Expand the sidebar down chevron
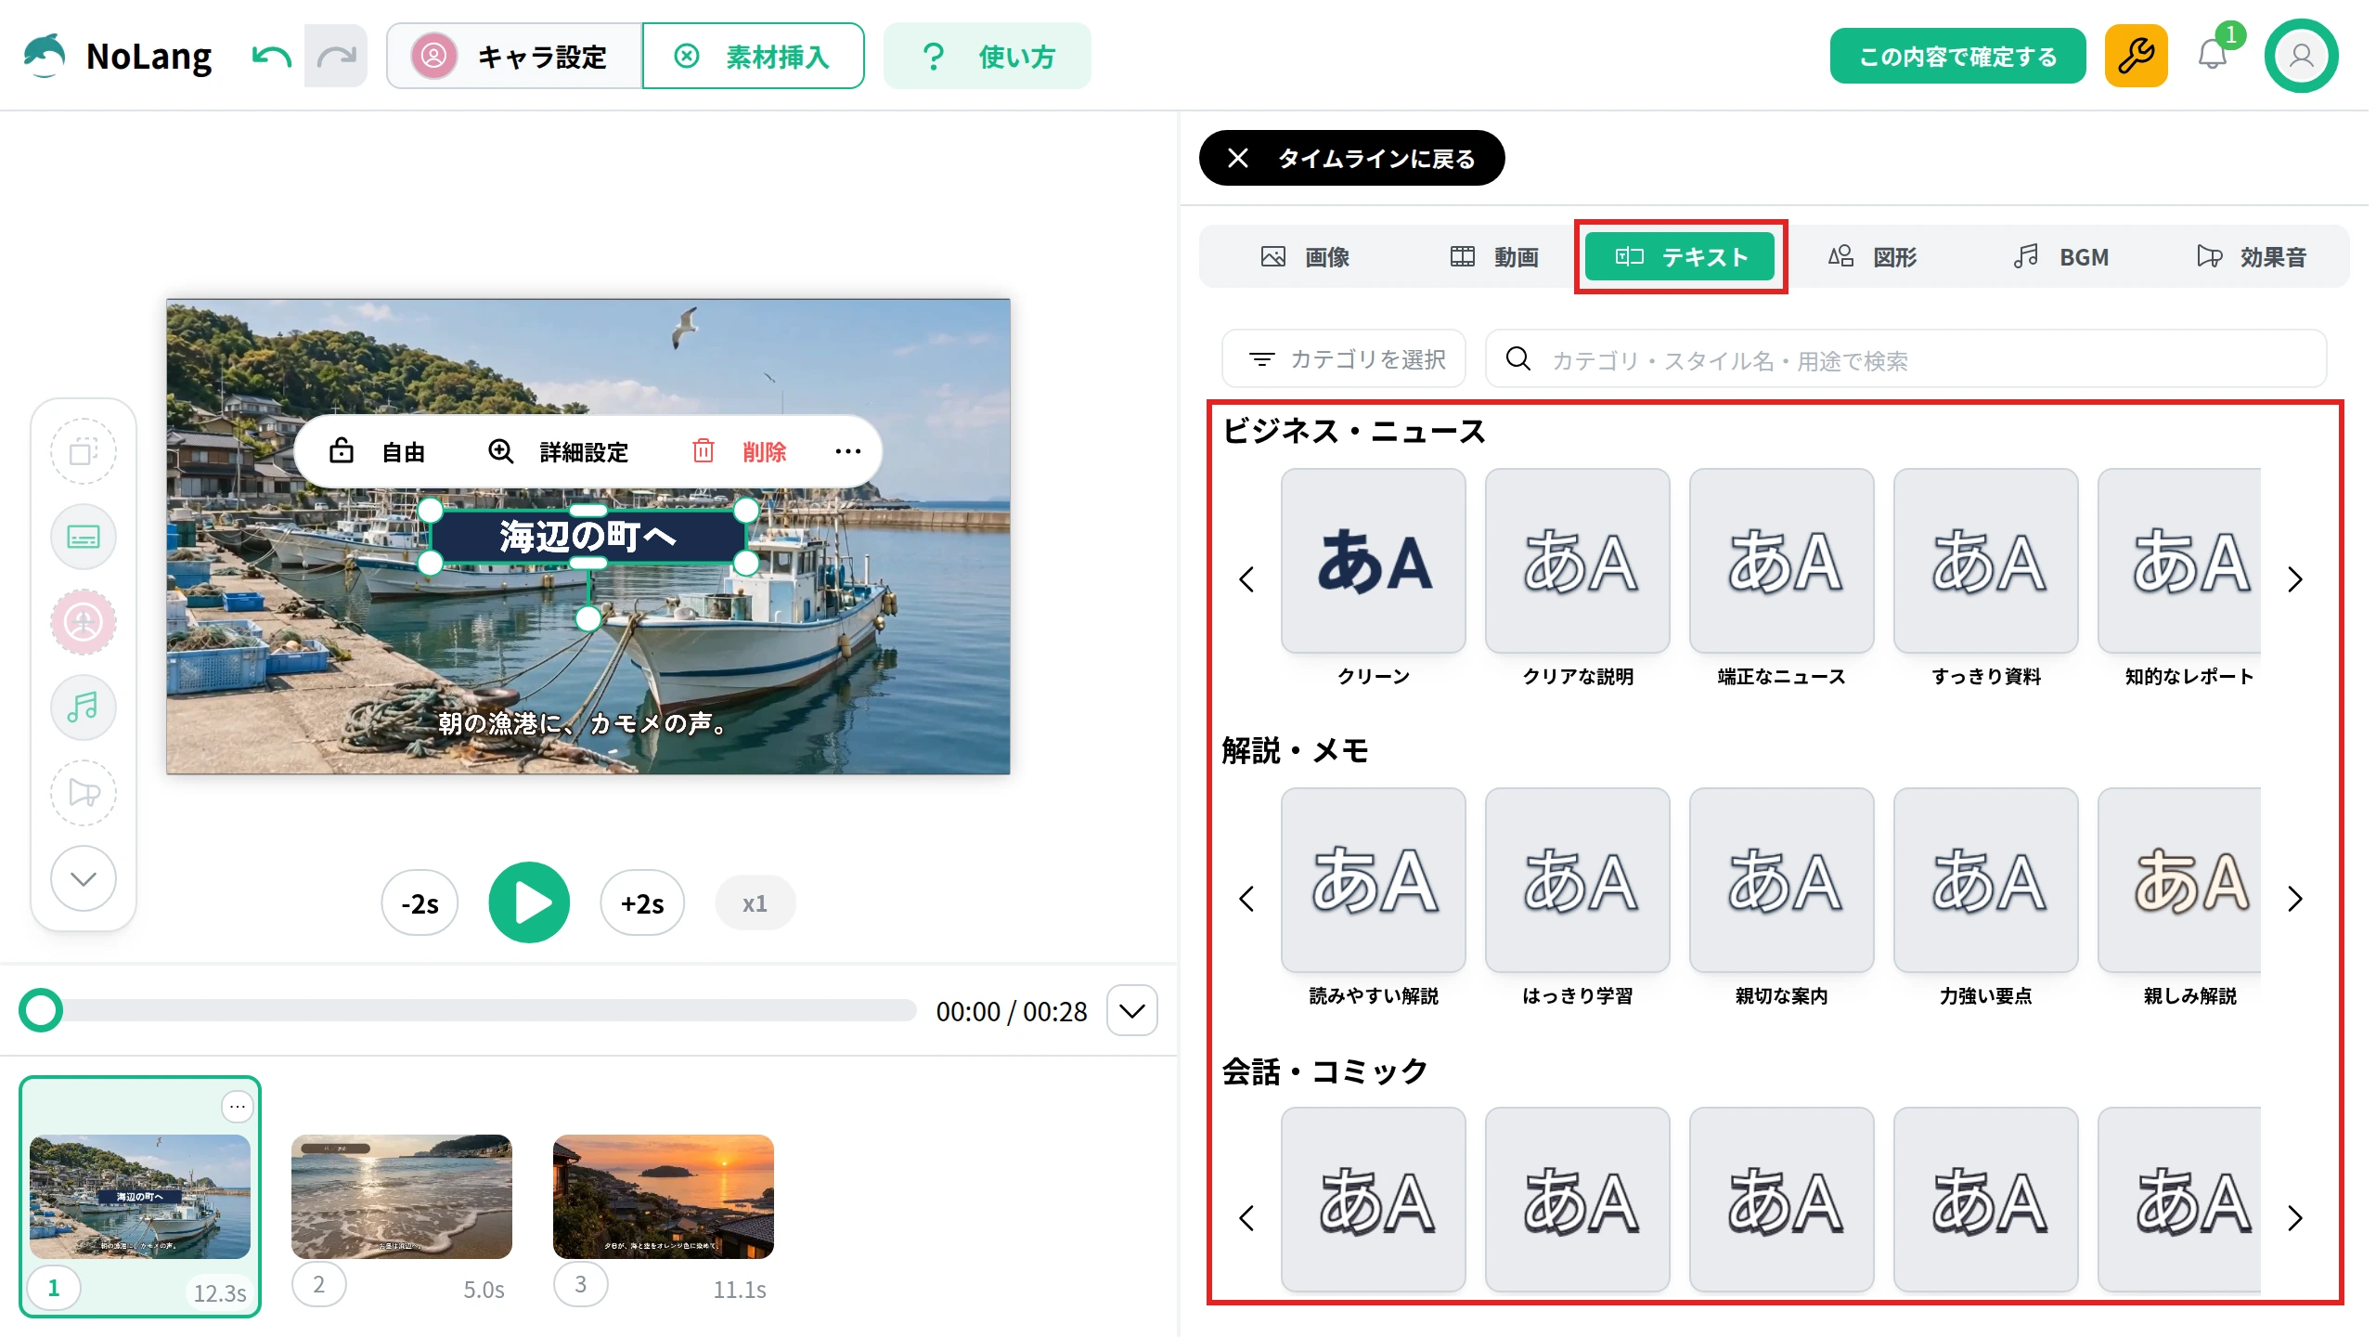The height and width of the screenshot is (1337, 2376). 84,878
